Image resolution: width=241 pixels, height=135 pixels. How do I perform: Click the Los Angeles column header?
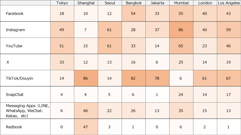point(229,3)
